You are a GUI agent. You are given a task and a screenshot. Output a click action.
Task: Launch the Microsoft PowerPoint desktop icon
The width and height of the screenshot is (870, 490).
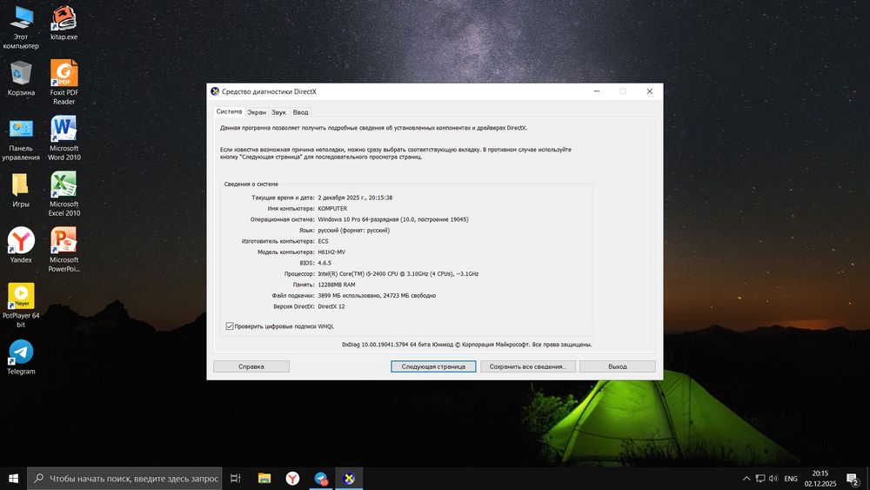[x=64, y=250]
